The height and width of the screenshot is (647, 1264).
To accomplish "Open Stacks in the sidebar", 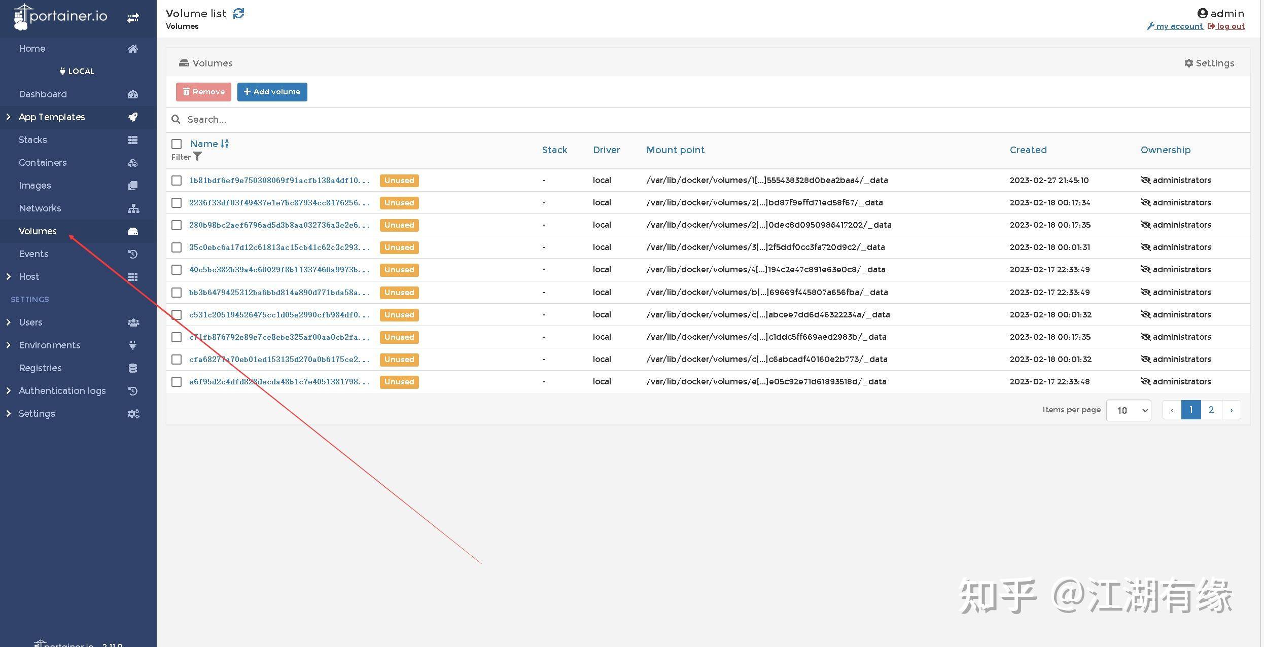I will (78, 140).
